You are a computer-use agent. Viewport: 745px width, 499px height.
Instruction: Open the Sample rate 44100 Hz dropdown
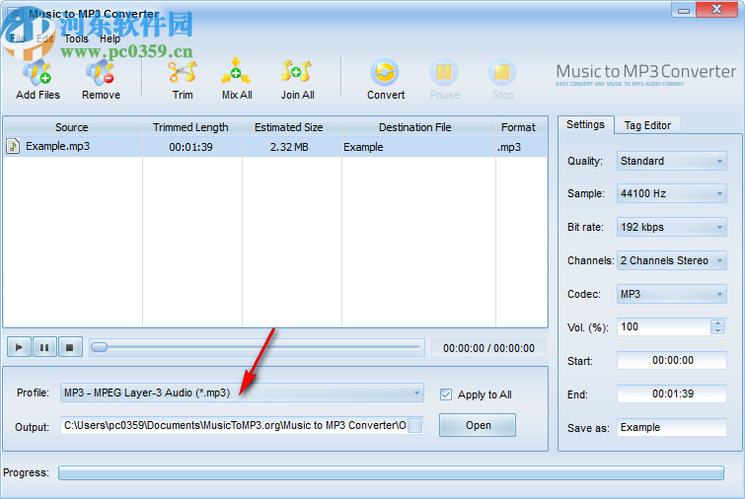(x=671, y=193)
